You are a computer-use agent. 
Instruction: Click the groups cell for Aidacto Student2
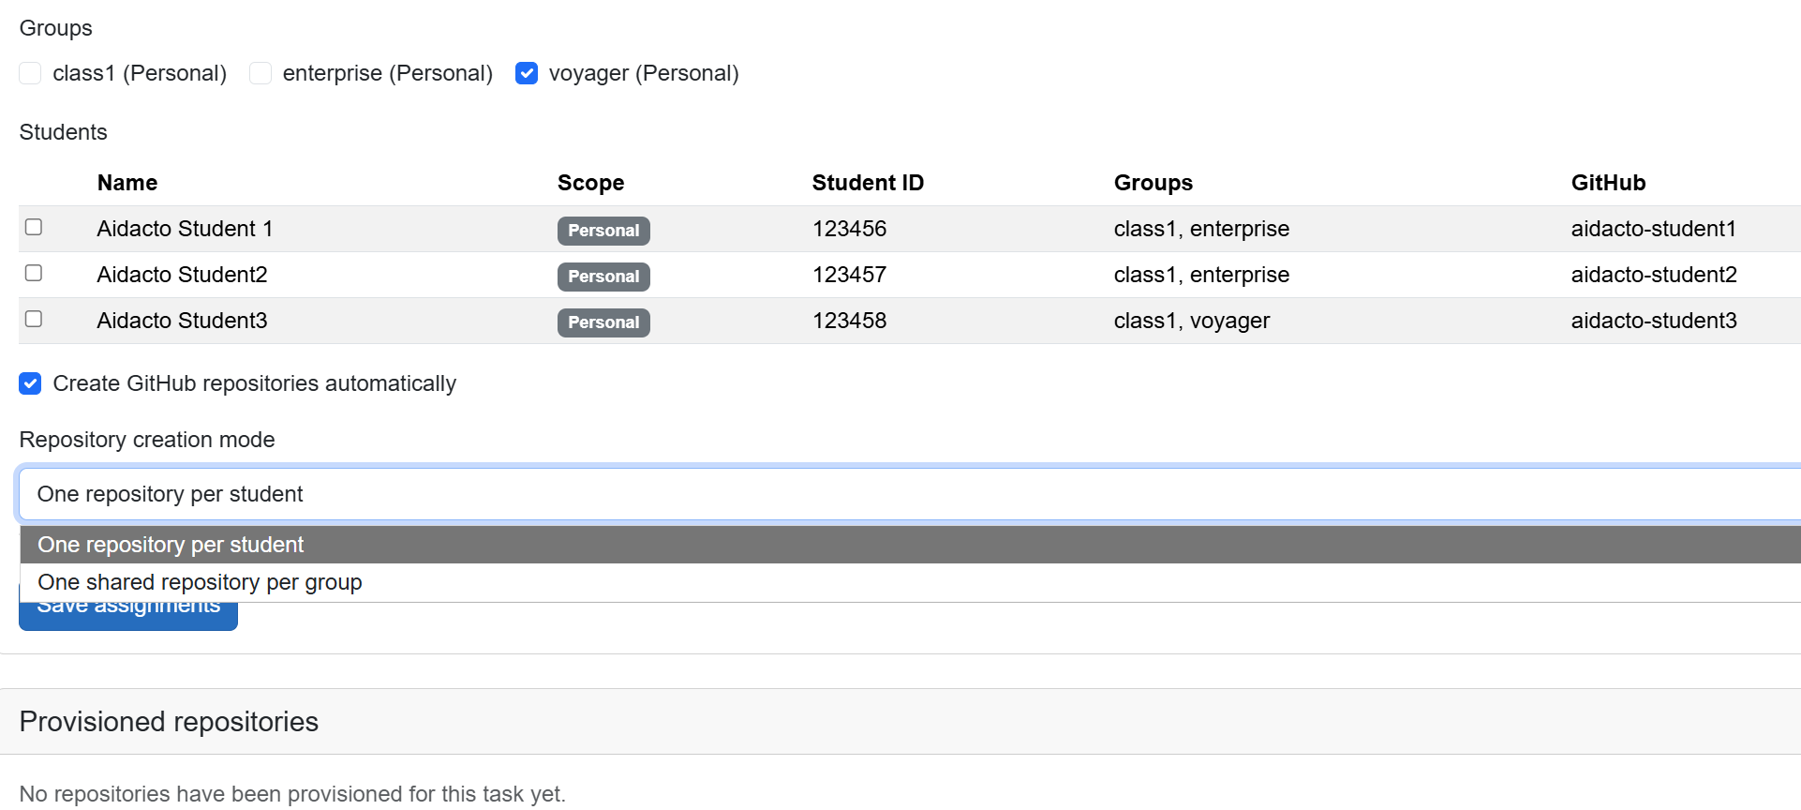1201,275
